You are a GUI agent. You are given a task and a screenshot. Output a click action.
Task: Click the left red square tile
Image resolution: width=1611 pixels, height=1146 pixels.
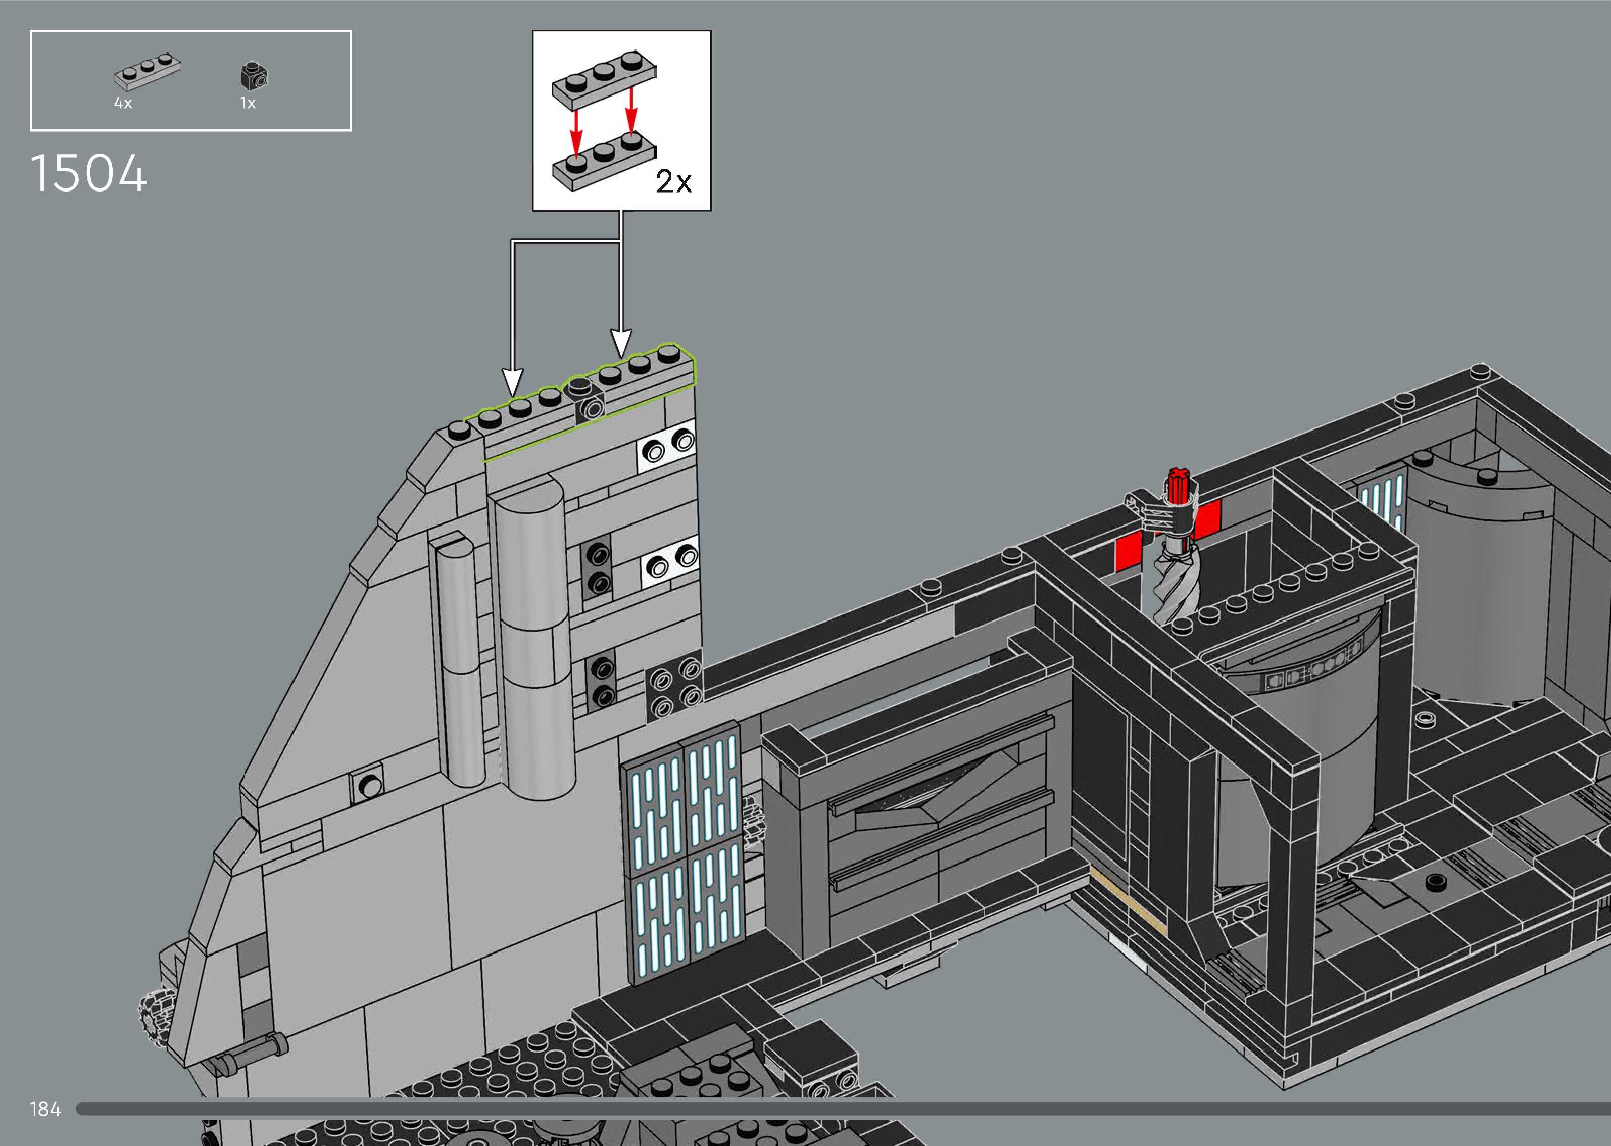1128,552
